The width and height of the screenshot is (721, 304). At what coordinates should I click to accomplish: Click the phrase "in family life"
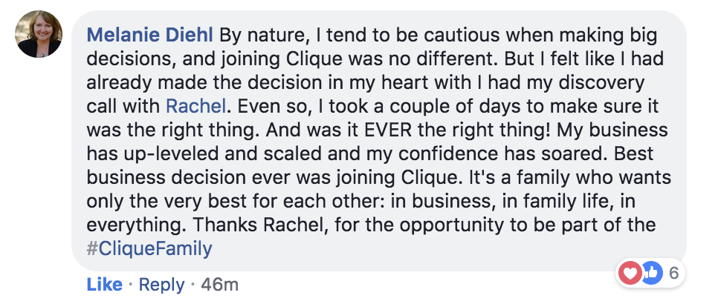point(552,201)
